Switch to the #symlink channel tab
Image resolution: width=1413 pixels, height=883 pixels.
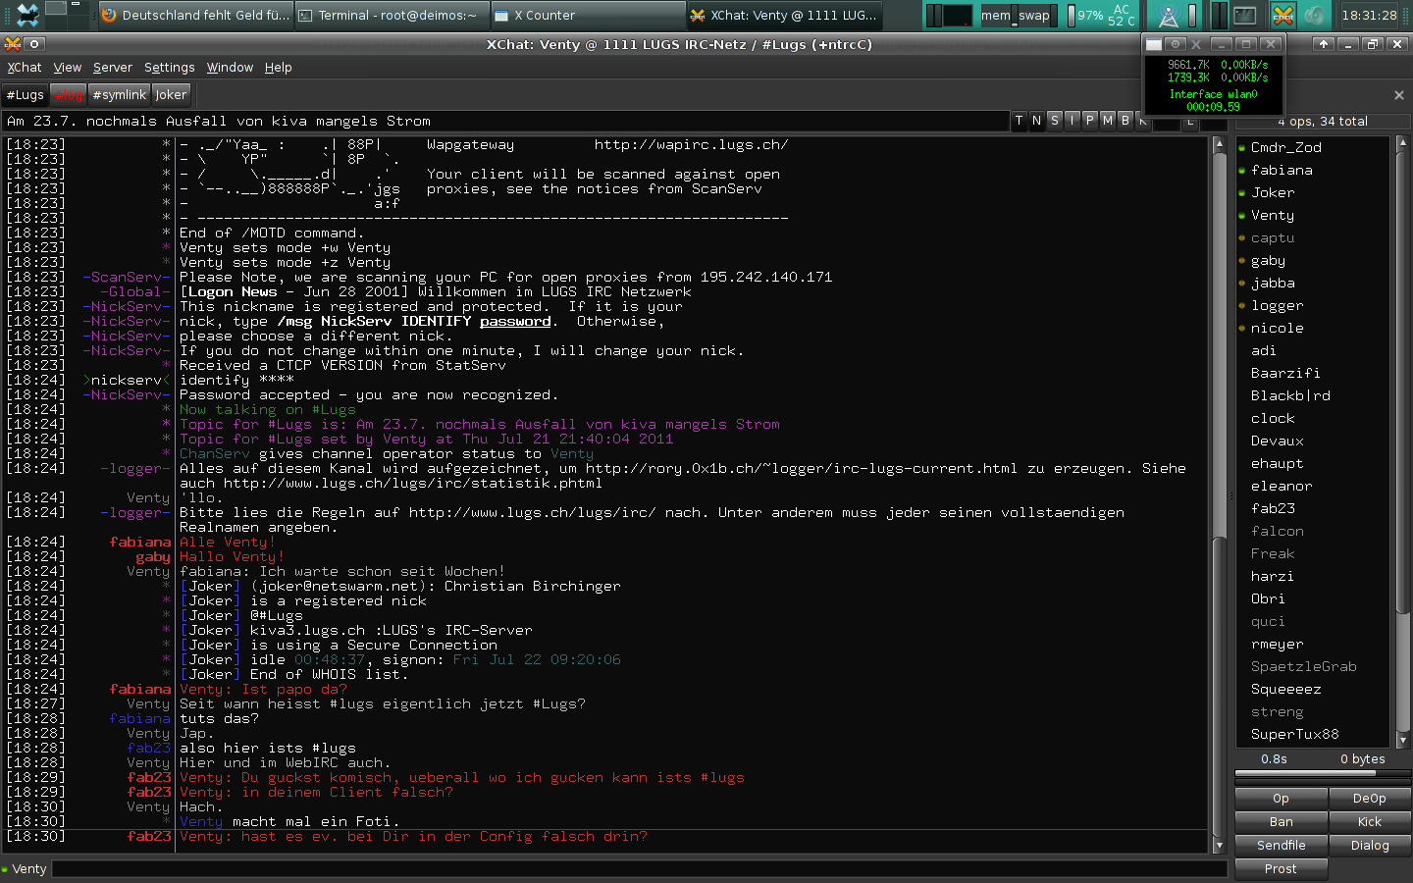(x=119, y=95)
